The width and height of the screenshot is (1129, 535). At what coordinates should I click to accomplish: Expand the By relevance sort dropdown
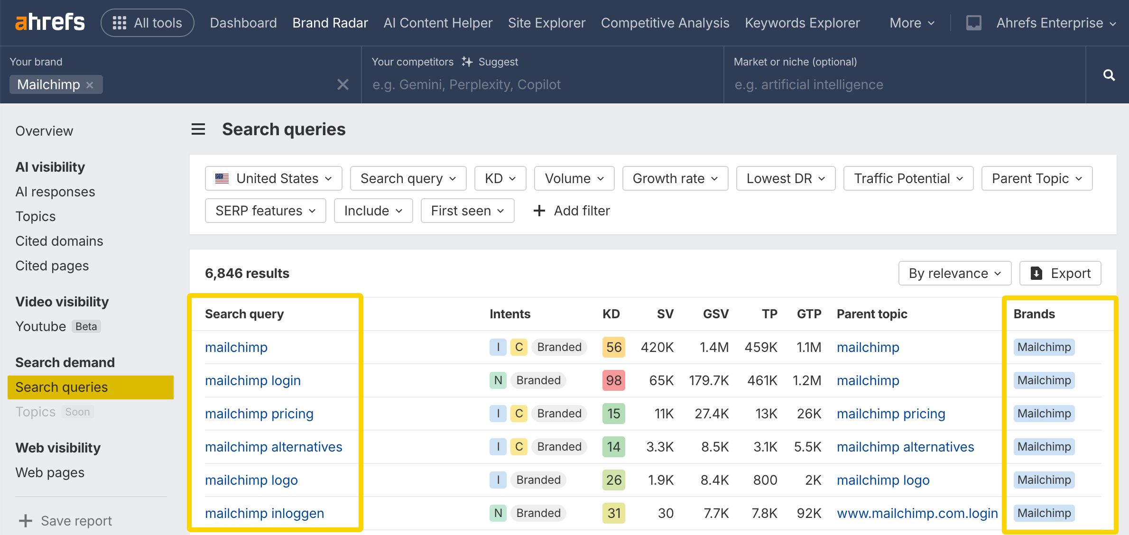point(954,273)
